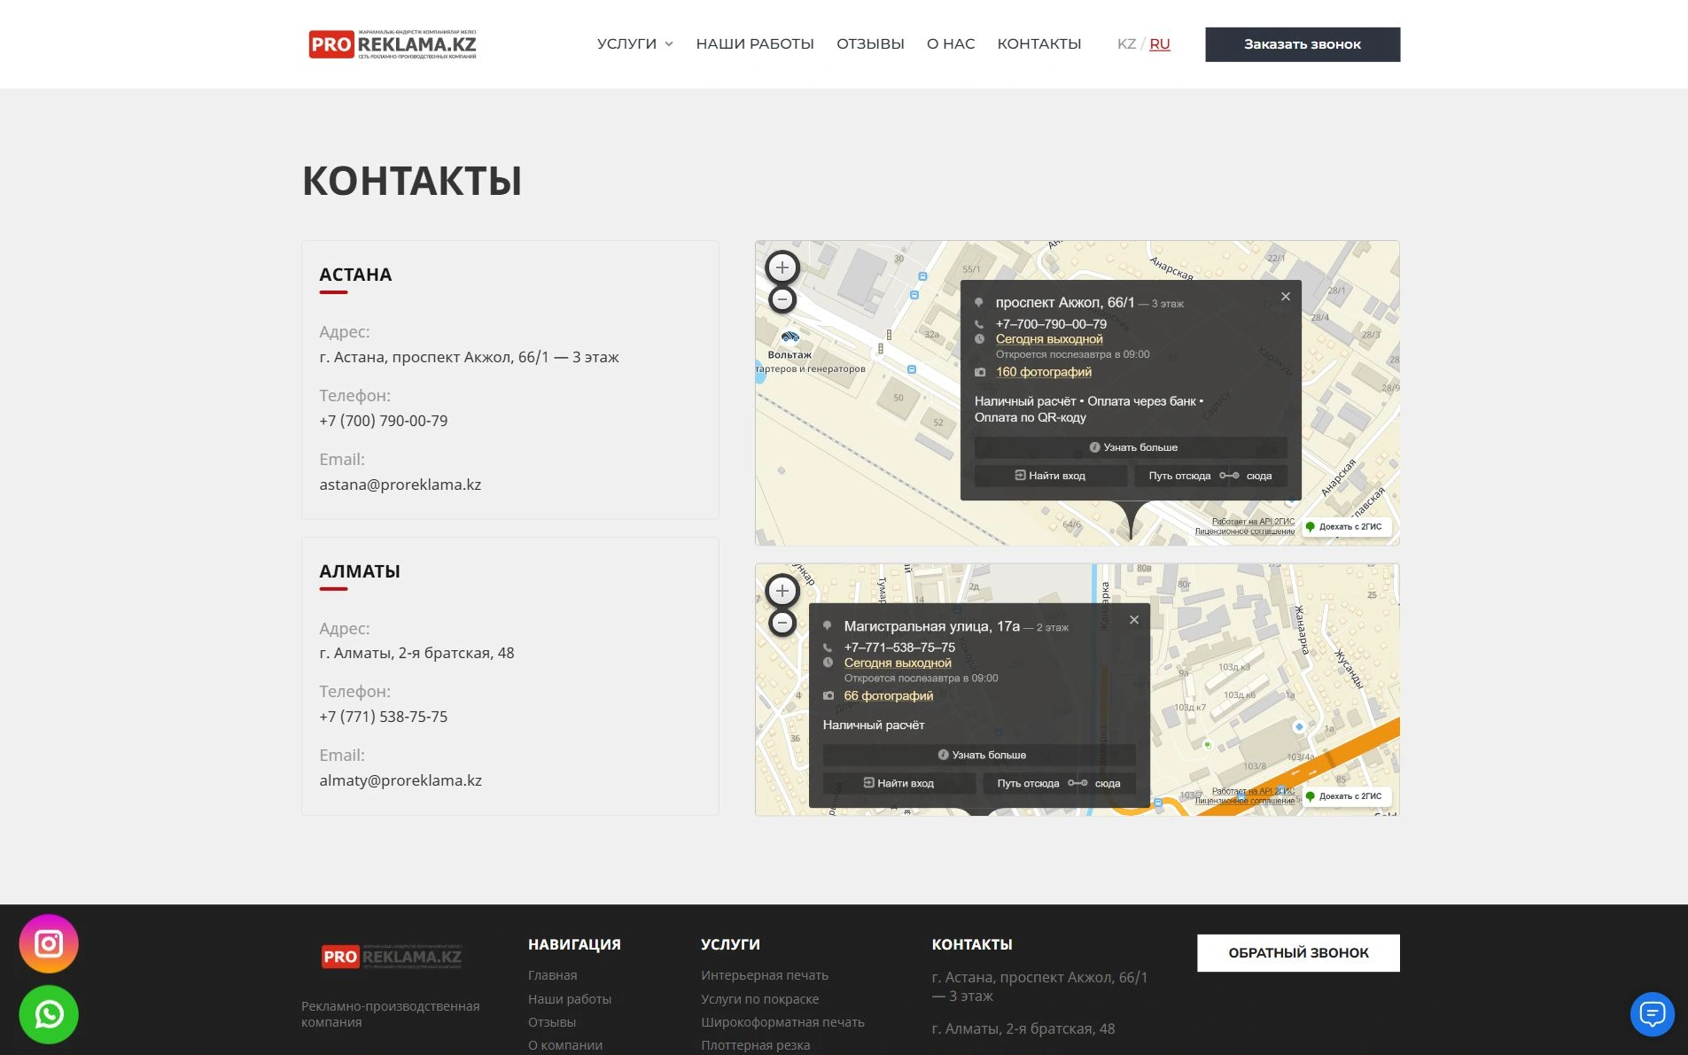The height and width of the screenshot is (1055, 1688).
Task: Open the WhatsApp floating chat icon
Action: [x=49, y=1014]
